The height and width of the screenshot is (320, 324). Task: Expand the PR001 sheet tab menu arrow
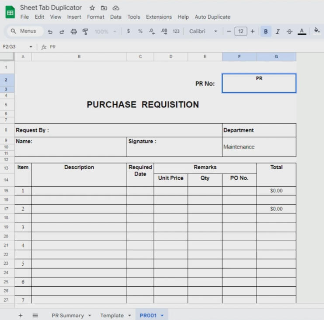[162, 316]
